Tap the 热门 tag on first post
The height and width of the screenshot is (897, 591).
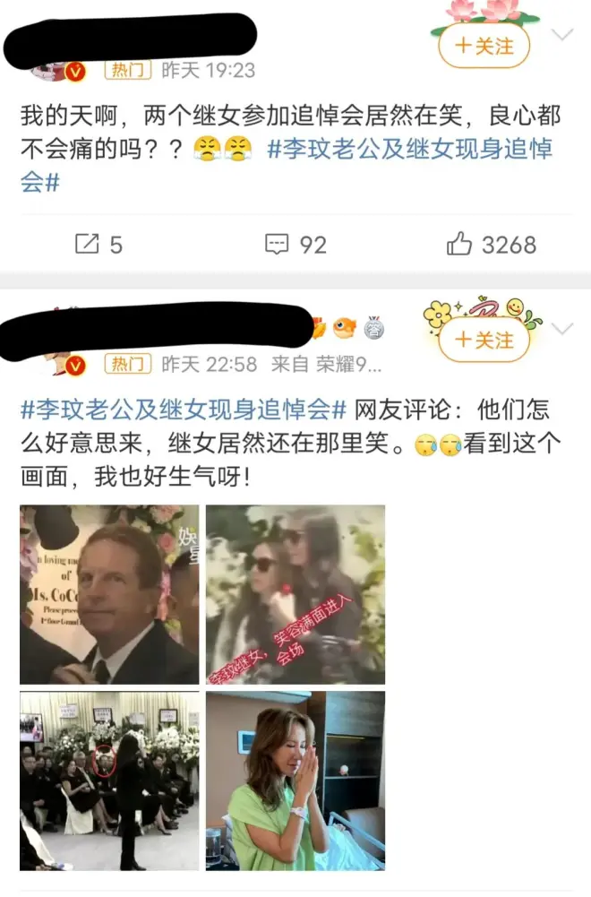[x=128, y=70]
